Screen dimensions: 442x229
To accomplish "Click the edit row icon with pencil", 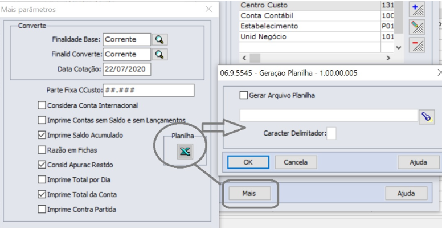I will pos(417,27).
